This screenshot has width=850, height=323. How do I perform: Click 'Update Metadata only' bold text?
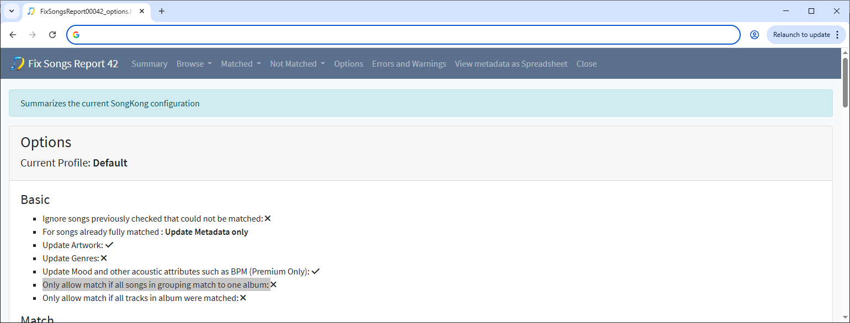coord(206,232)
